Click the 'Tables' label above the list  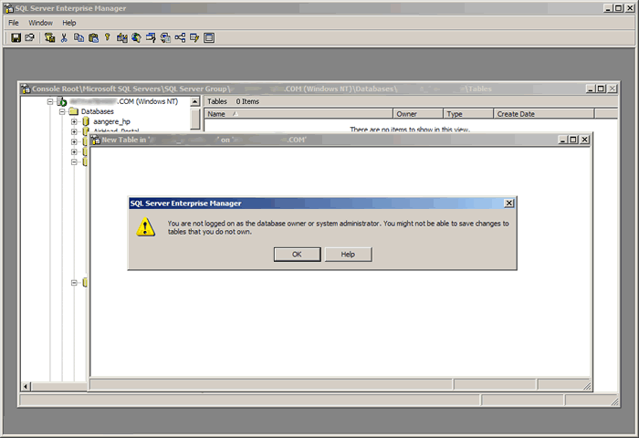click(217, 101)
